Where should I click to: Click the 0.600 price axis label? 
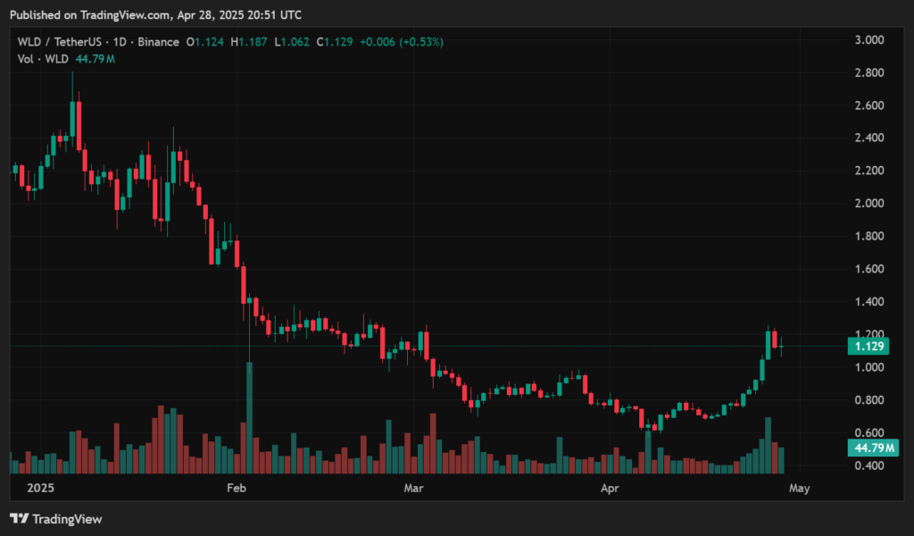click(x=869, y=432)
